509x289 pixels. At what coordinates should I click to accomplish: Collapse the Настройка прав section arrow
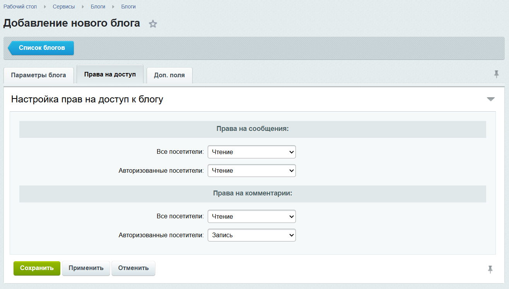tap(491, 99)
